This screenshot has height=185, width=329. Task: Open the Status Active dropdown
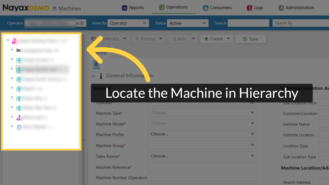188,23
